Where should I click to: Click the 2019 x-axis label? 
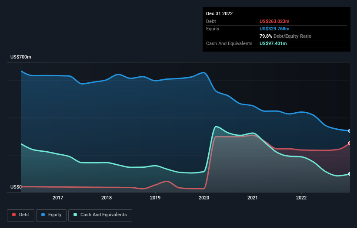coord(155,198)
